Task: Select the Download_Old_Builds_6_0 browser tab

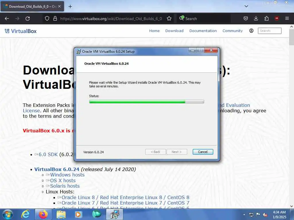Action: click(32, 6)
